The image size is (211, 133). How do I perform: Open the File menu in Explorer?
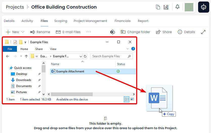tap(10, 49)
